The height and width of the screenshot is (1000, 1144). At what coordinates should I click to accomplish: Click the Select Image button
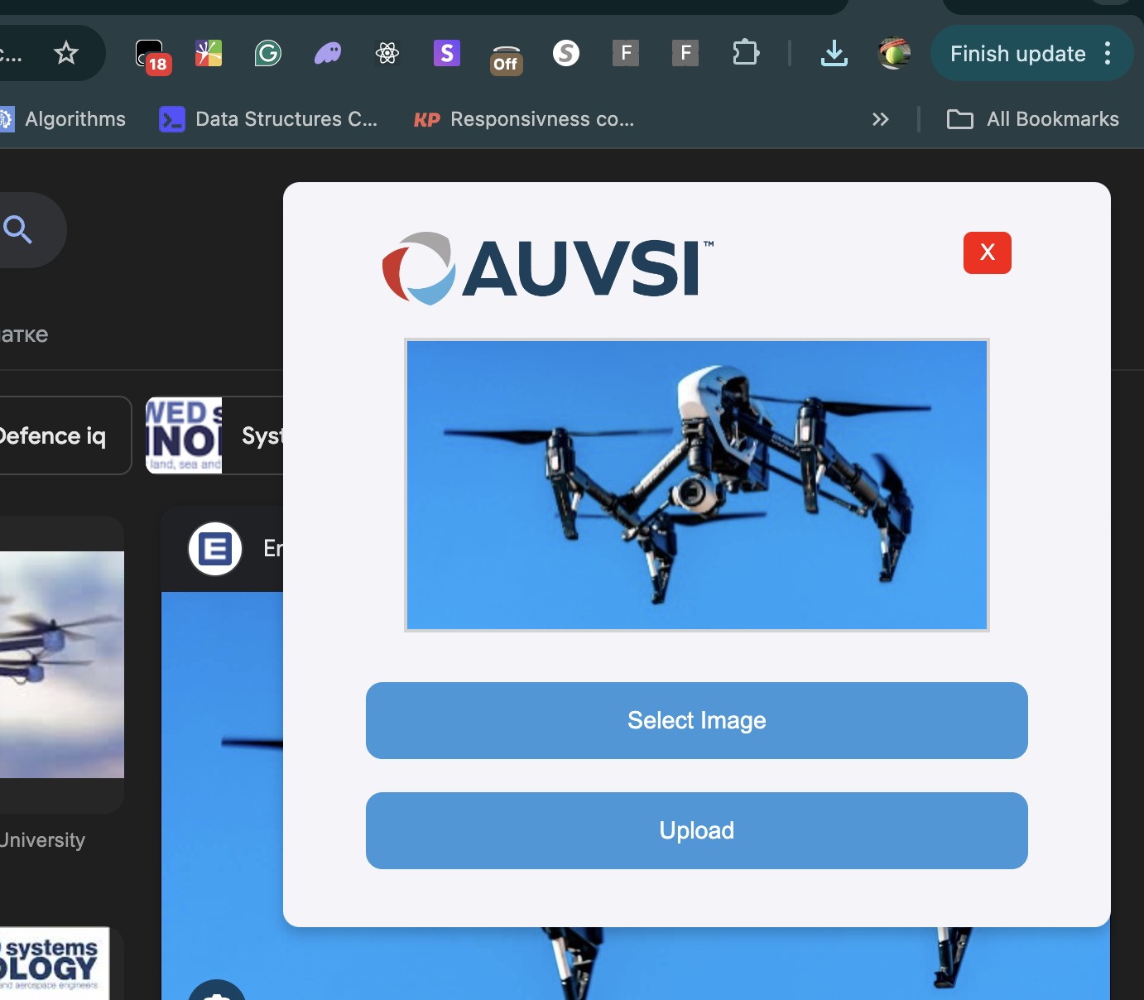(x=697, y=720)
